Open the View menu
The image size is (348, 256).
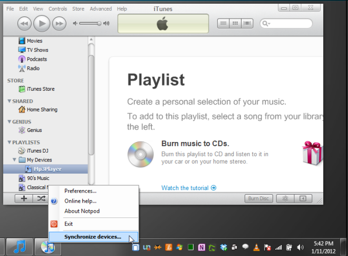click(x=38, y=8)
